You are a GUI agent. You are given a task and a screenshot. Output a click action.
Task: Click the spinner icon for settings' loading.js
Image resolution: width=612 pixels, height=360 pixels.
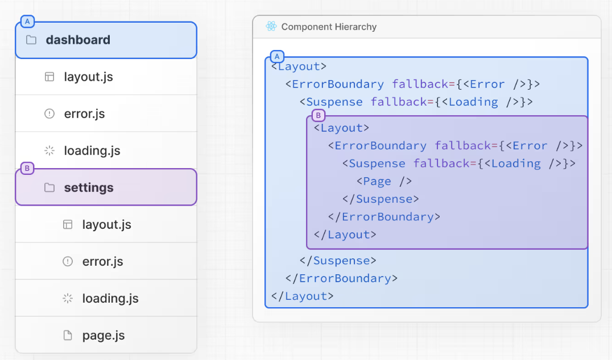[x=68, y=298]
